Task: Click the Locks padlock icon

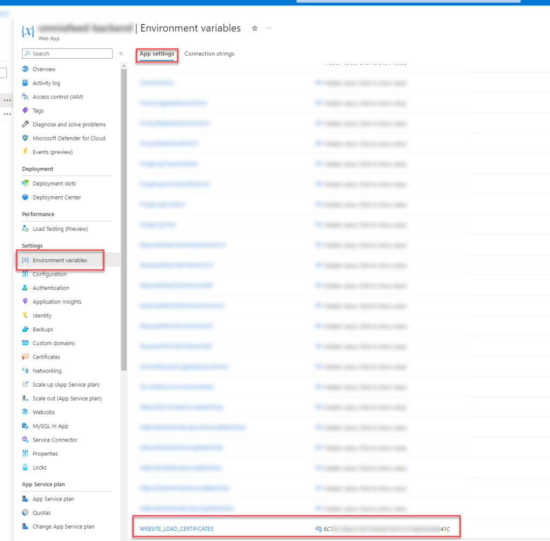Action: click(25, 467)
